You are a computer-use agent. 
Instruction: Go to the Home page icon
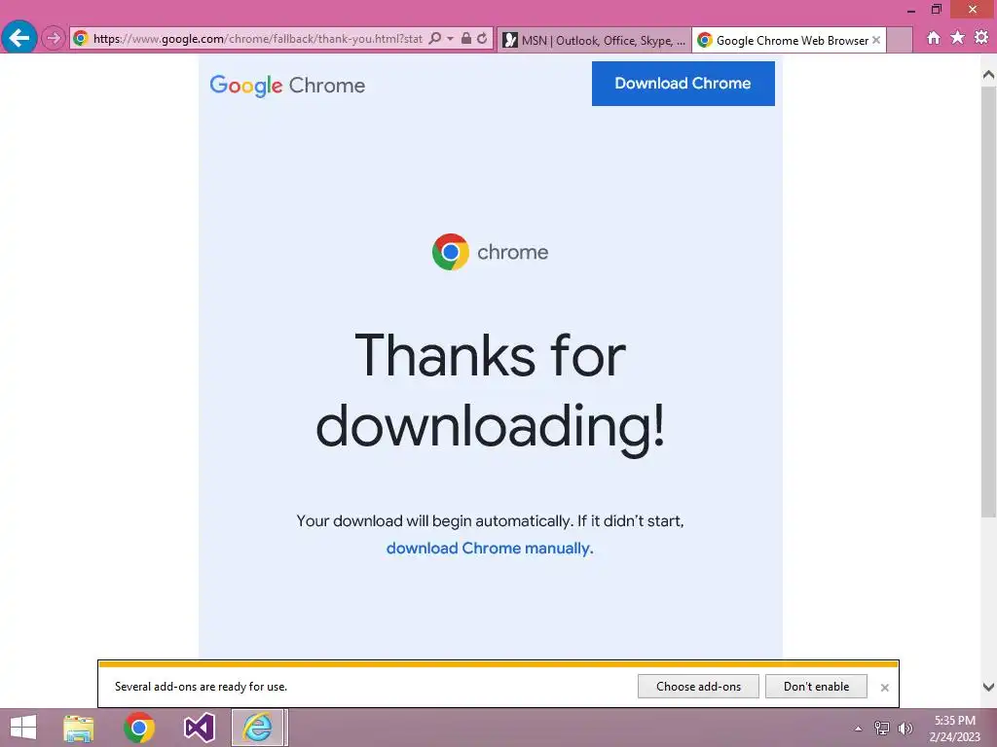coord(934,38)
